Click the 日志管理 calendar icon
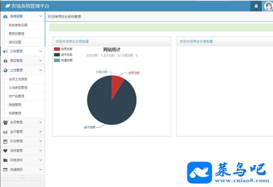The width and height of the screenshot is (273, 187). click(5, 141)
